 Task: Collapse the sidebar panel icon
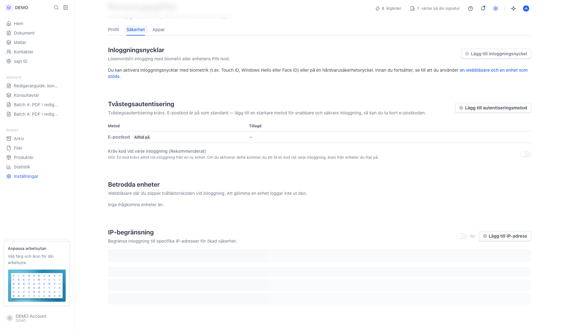[x=66, y=8]
